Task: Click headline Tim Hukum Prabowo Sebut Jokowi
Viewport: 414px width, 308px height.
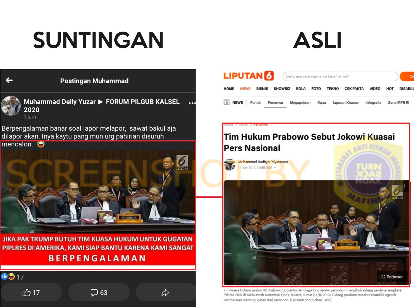Action: [x=309, y=142]
